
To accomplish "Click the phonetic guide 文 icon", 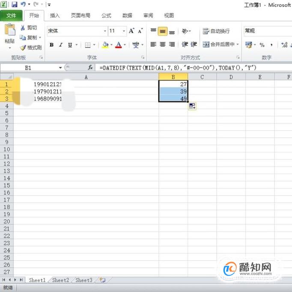I will click(136, 45).
